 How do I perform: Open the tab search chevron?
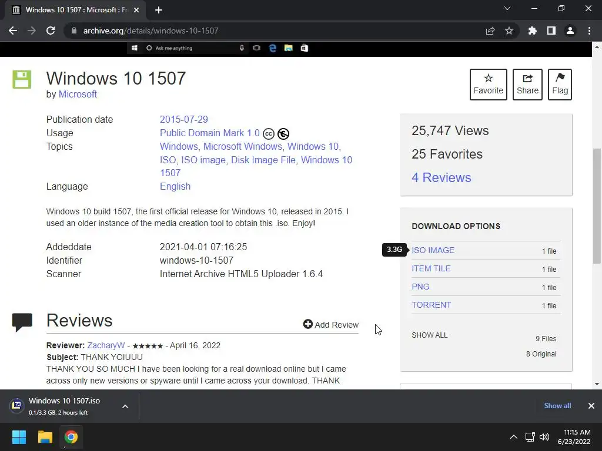point(507,8)
